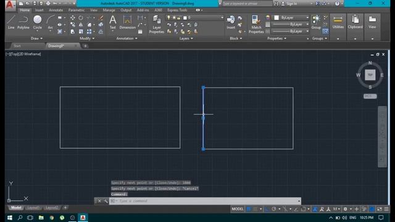Screen dimensions: 395x222
Task: Switch to the Manage ribbon tab
Action: [x=109, y=10]
